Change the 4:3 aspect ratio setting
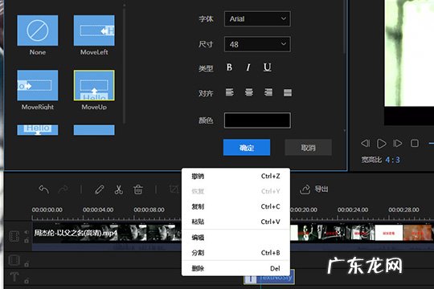The height and width of the screenshot is (289, 434). pyautogui.click(x=392, y=160)
